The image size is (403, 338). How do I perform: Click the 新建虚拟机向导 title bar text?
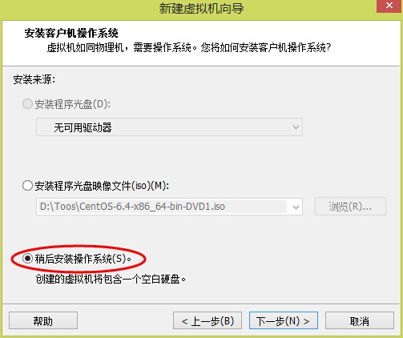tap(201, 8)
